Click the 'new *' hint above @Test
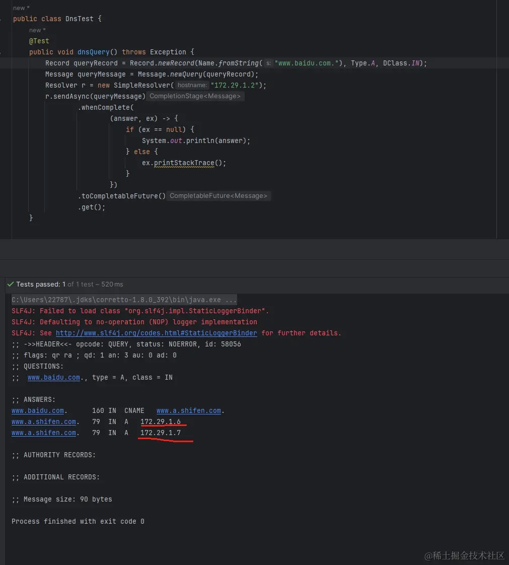509x565 pixels. click(x=37, y=30)
